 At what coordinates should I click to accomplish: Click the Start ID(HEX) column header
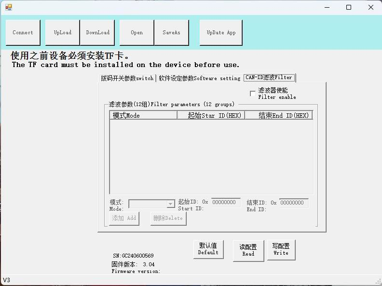(x=211, y=115)
